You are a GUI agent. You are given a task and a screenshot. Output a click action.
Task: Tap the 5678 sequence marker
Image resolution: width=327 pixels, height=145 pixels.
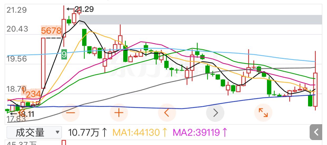tap(52, 31)
